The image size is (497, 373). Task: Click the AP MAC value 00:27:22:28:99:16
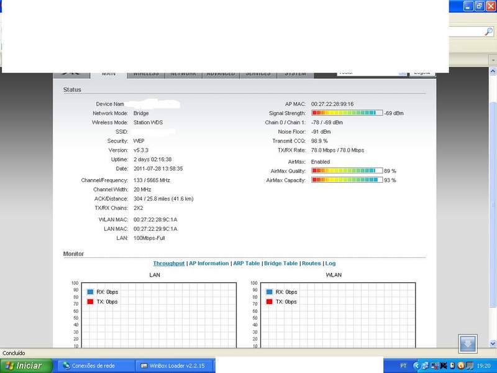point(332,104)
